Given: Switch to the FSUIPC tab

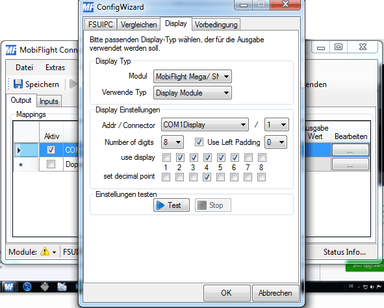Looking at the screenshot, I should coord(101,25).
